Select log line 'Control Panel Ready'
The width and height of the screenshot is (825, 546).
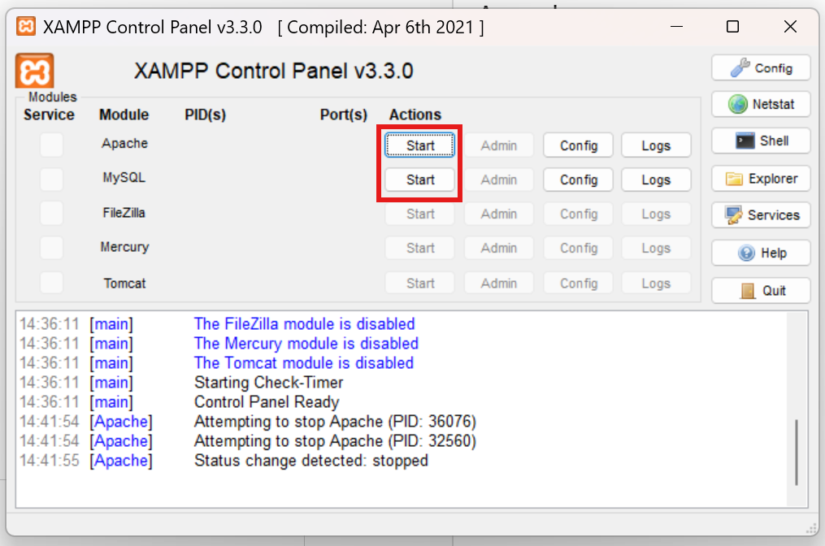[267, 402]
